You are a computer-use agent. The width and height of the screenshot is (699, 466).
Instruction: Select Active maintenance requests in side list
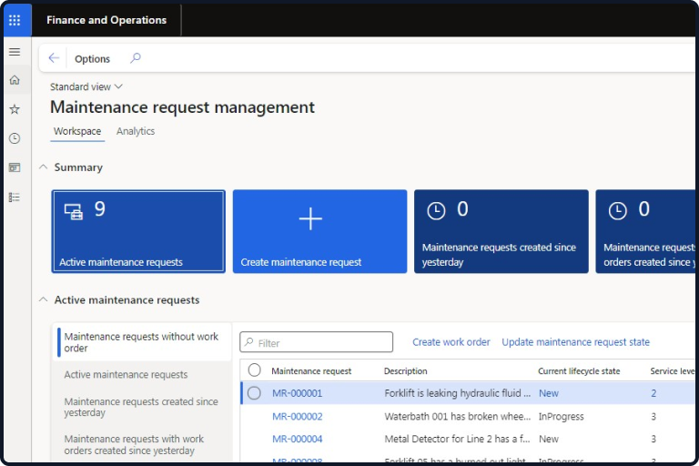pos(126,375)
